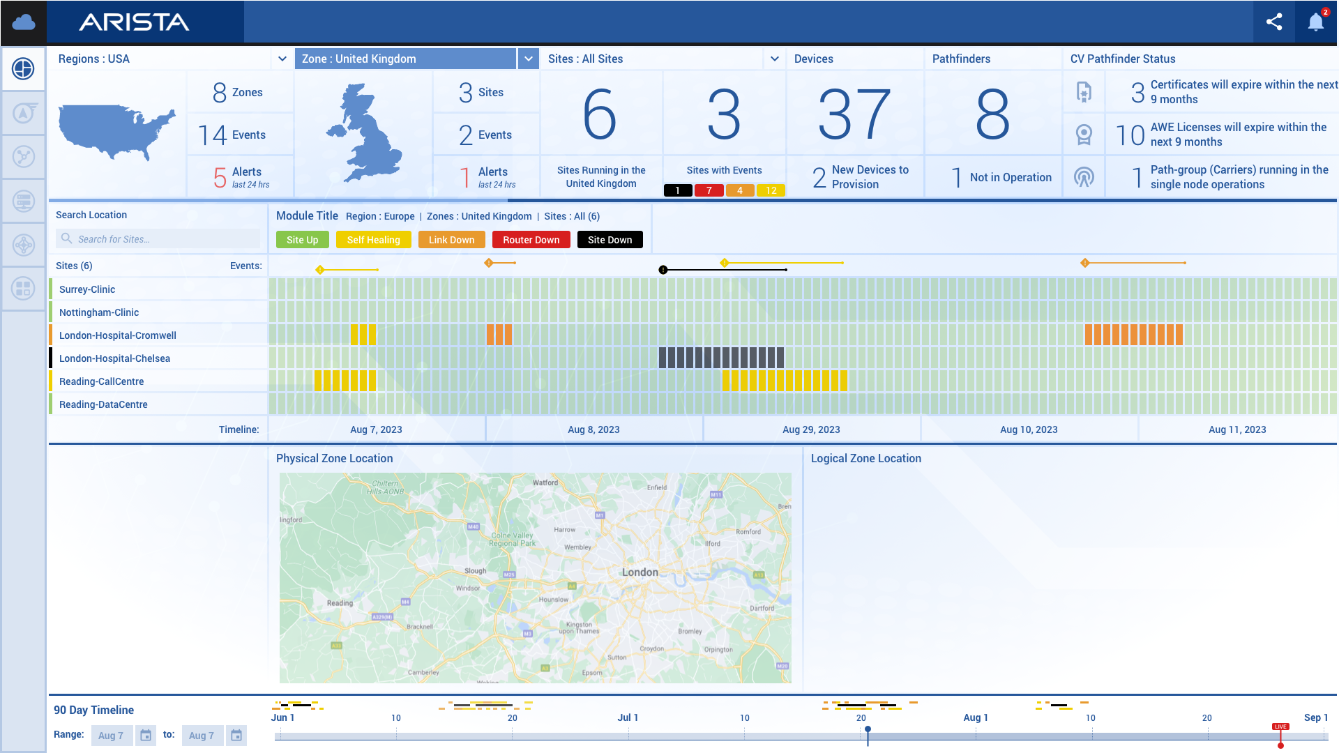Expand the Sites All Sites dropdown
This screenshot has width=1339, height=753.
pyautogui.click(x=774, y=59)
